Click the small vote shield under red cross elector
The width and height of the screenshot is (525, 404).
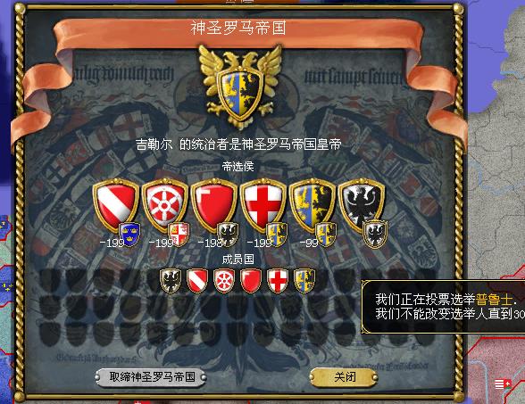pos(277,234)
